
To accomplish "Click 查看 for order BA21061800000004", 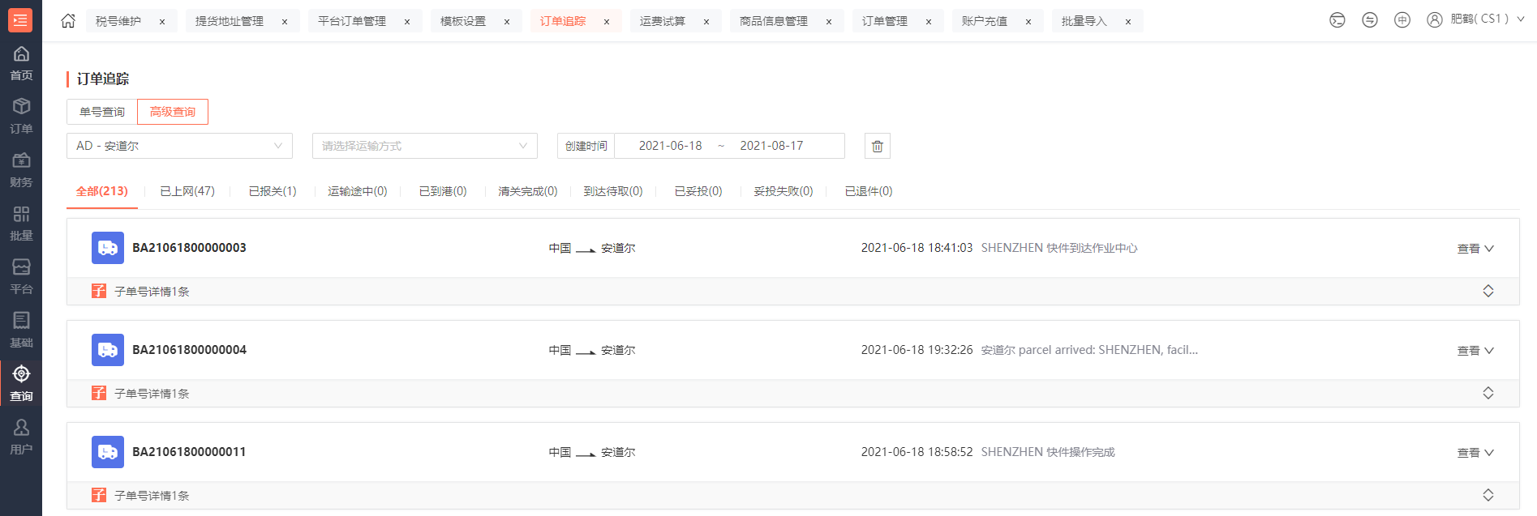I will click(1475, 351).
